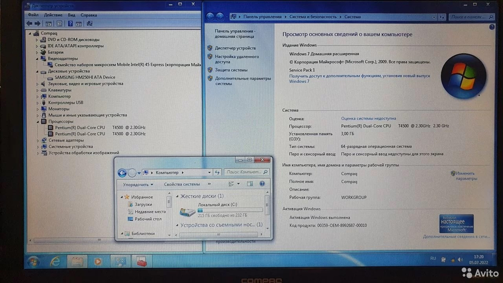Click the help icon in explorer toolbar
This screenshot has width=503, height=283.
(262, 183)
